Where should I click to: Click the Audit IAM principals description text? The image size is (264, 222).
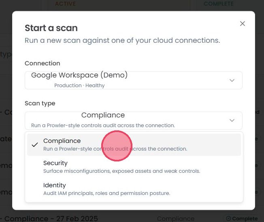point(107,193)
